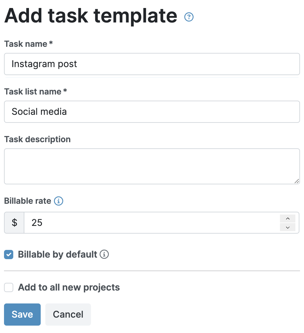Select the Billable rate field showing 25
This screenshot has width=304, height=333.
(x=151, y=223)
